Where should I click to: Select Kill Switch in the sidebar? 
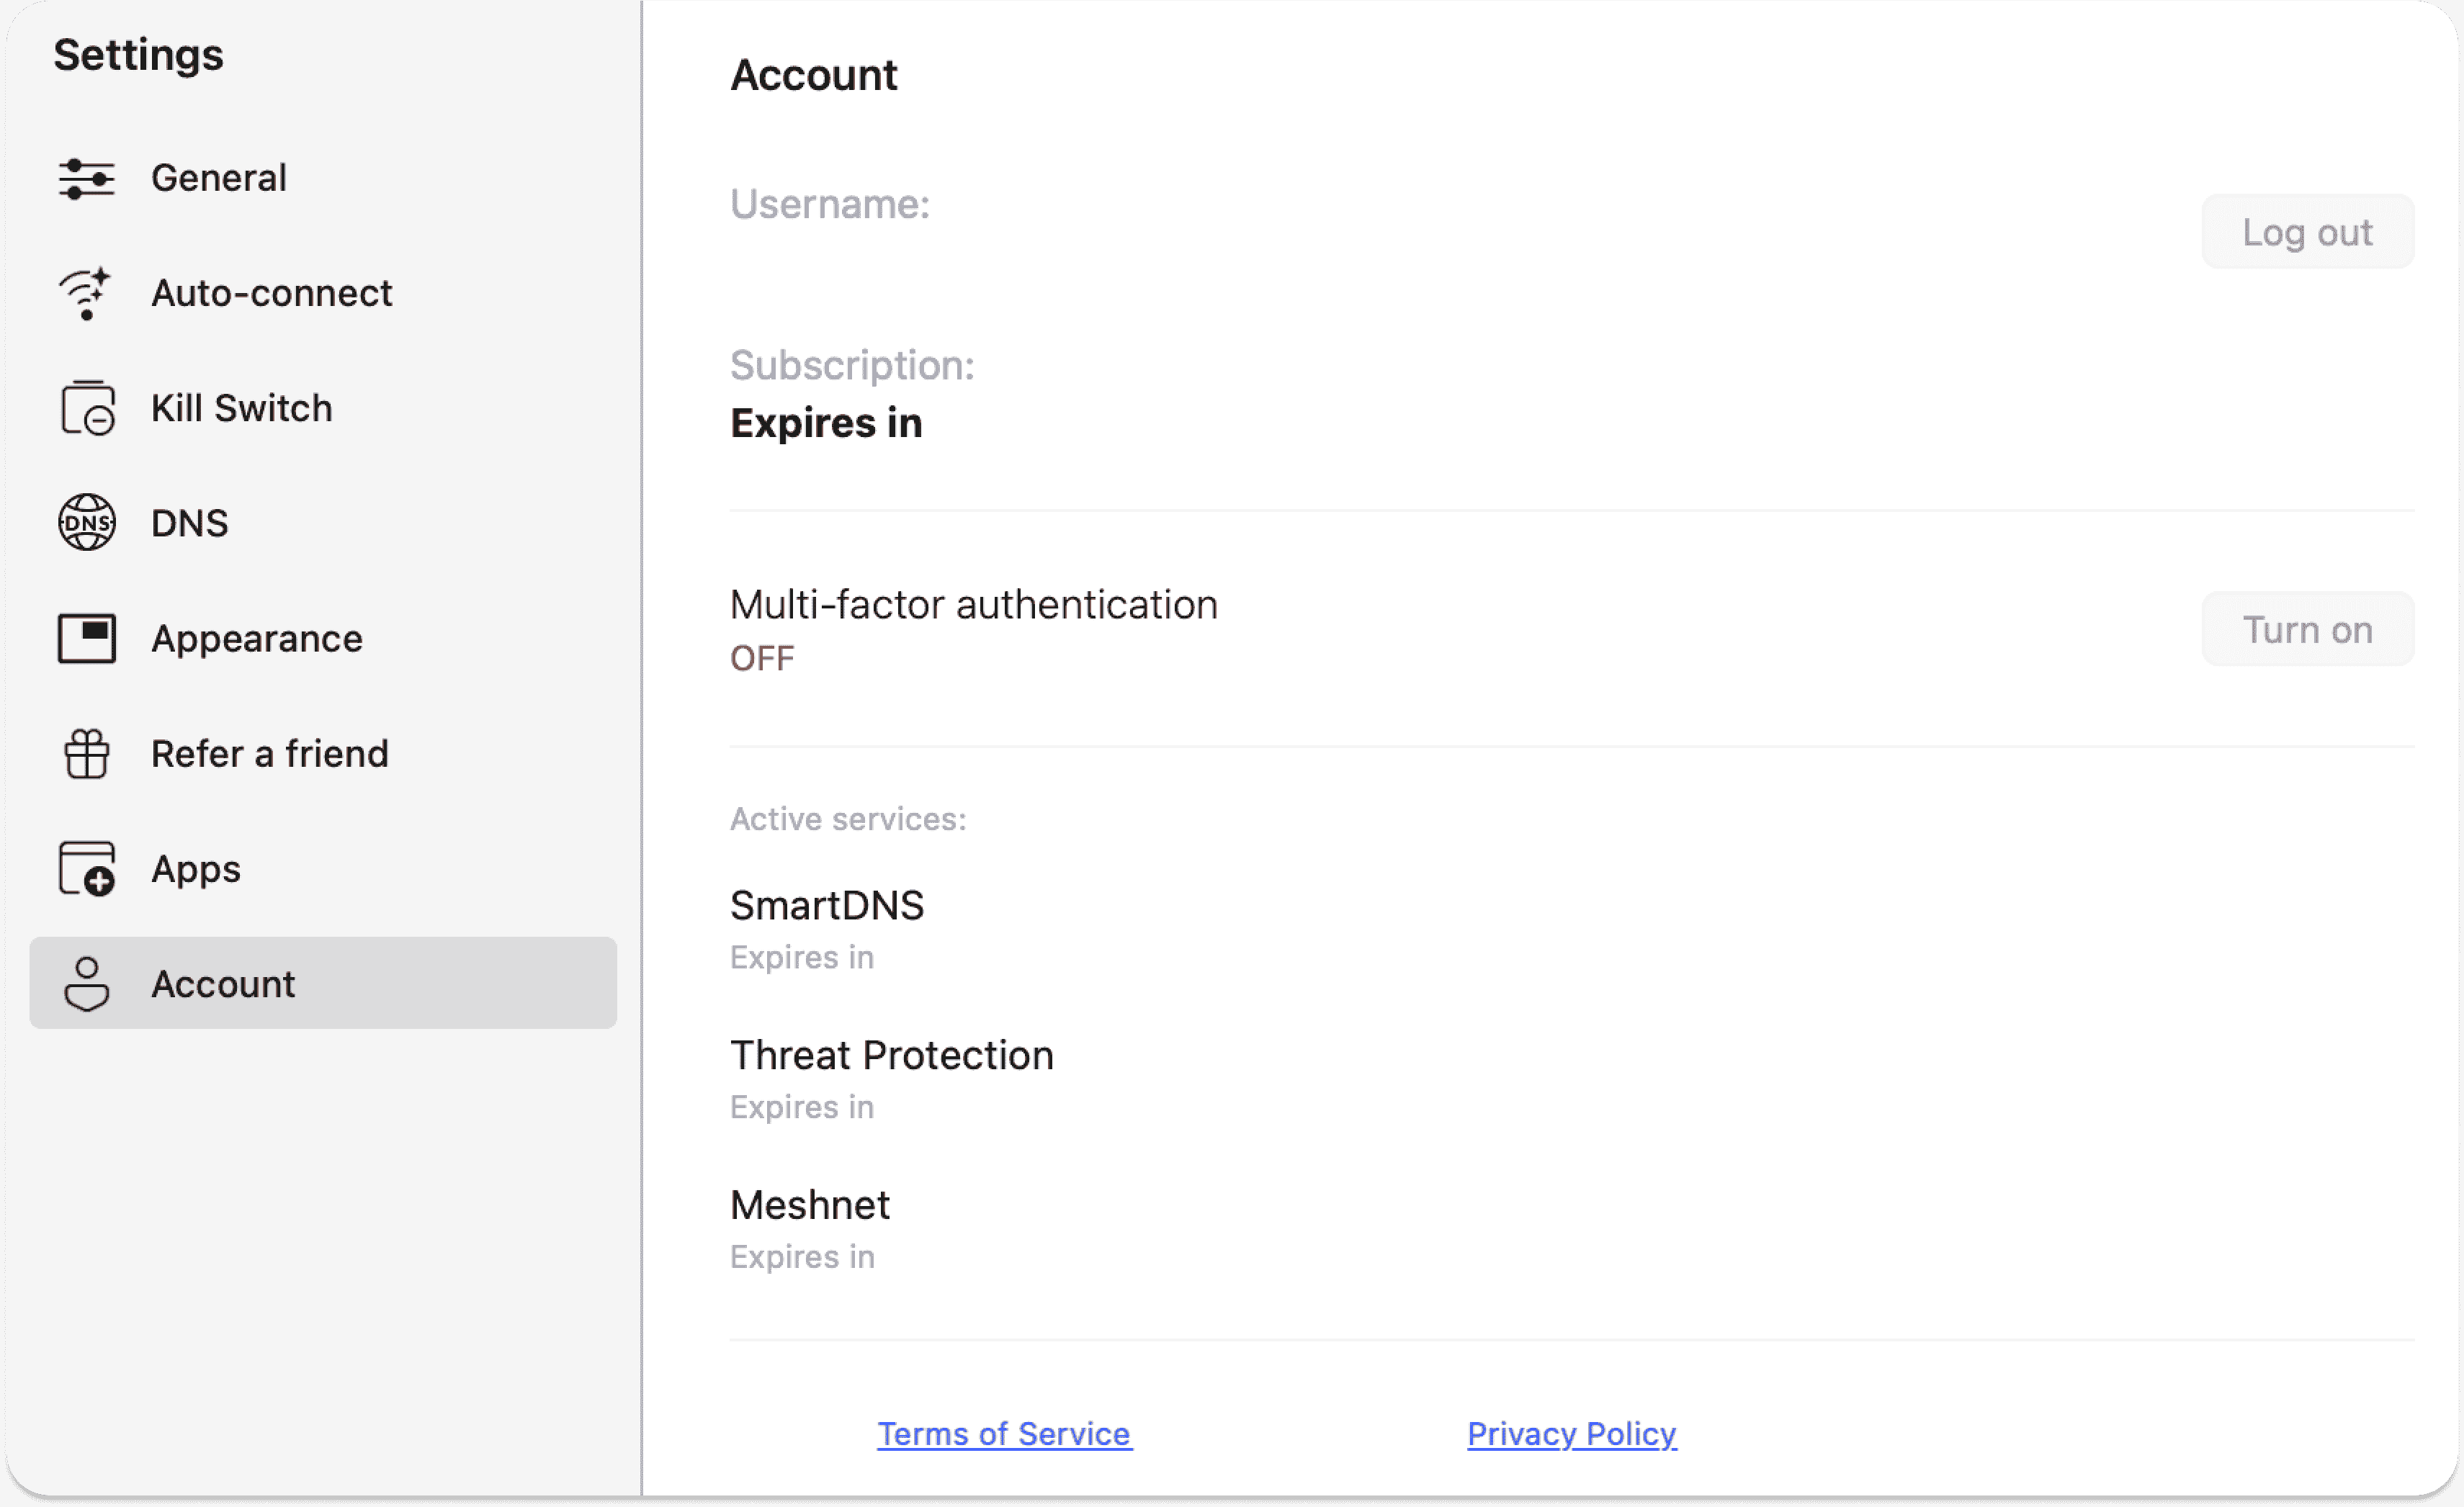pyautogui.click(x=323, y=408)
